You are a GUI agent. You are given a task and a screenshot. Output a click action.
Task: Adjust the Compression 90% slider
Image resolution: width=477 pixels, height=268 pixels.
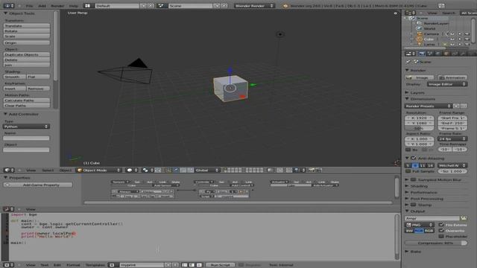(x=435, y=243)
